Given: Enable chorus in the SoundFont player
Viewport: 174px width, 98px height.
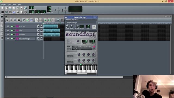Looking at the screenshot, I should (70, 62).
